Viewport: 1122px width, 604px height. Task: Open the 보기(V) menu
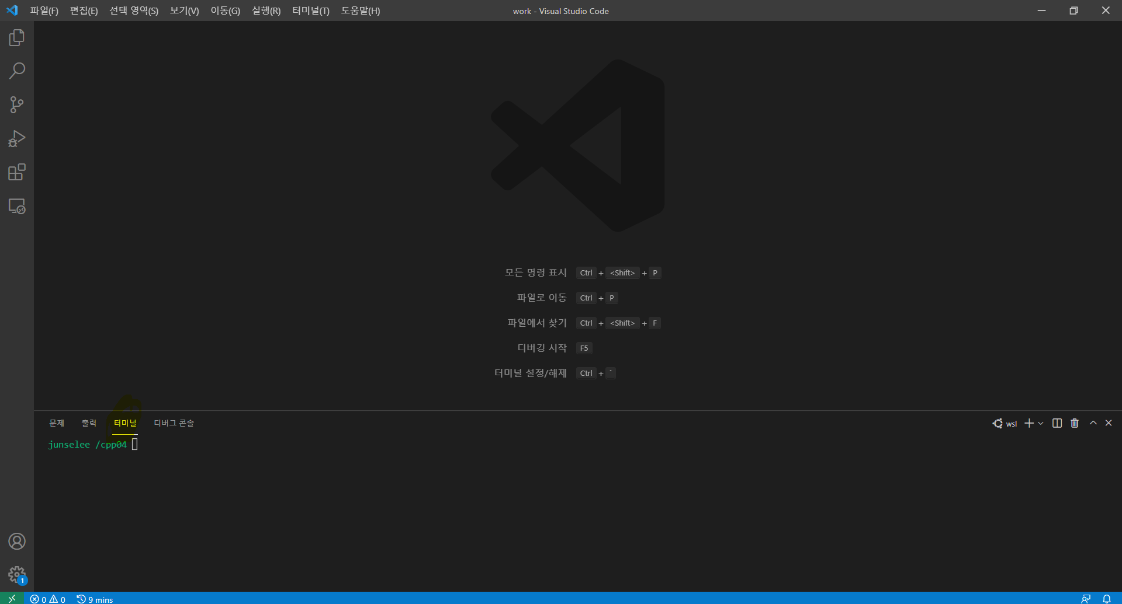click(185, 11)
